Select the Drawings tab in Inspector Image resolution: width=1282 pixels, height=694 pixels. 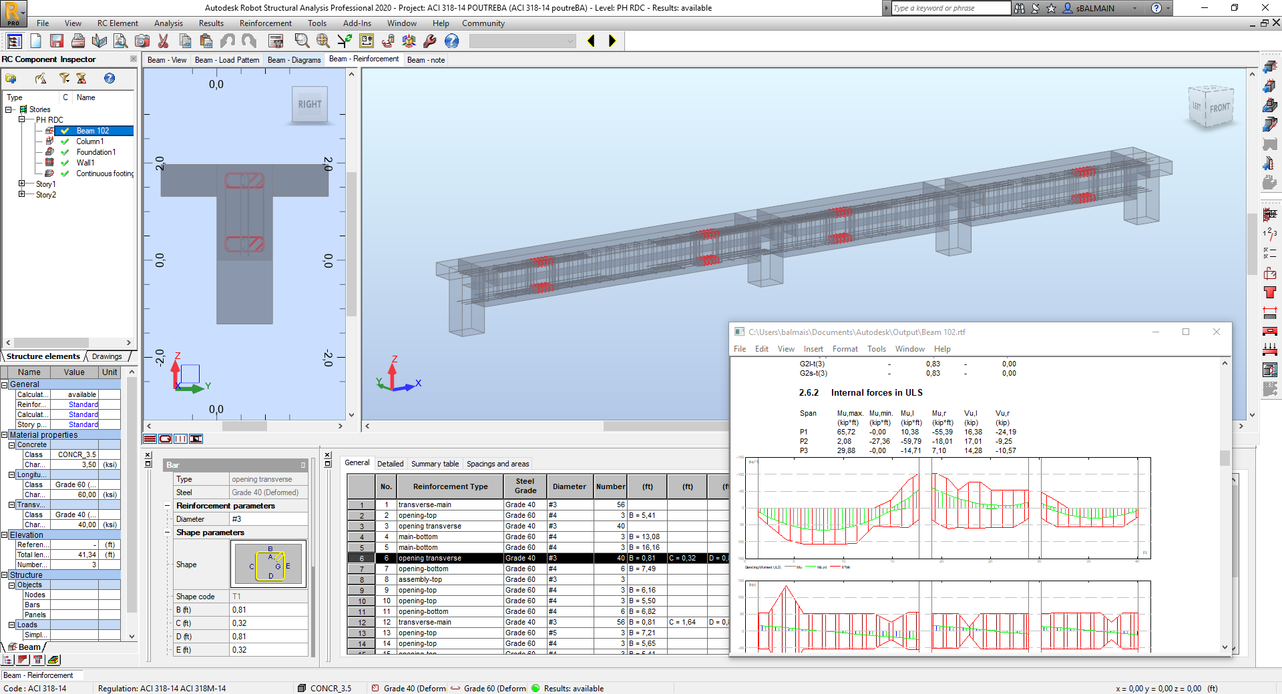107,356
